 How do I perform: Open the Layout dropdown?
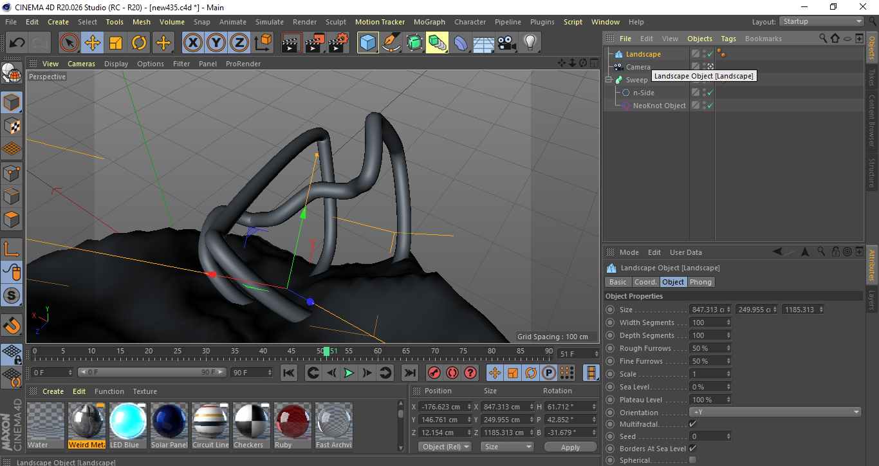pyautogui.click(x=822, y=22)
